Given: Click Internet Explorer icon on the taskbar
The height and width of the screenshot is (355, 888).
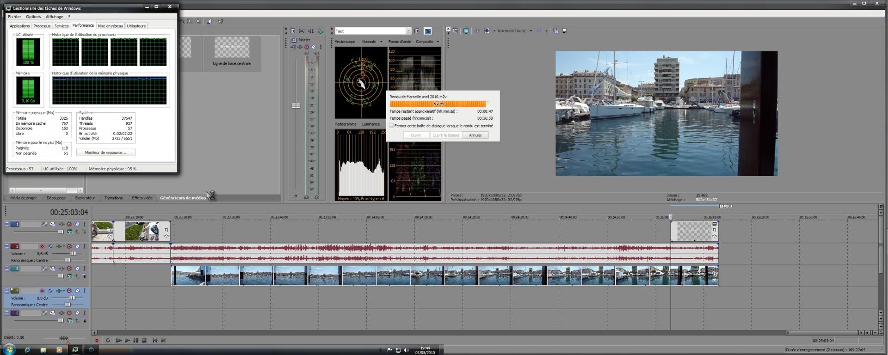Looking at the screenshot, I should point(27,349).
